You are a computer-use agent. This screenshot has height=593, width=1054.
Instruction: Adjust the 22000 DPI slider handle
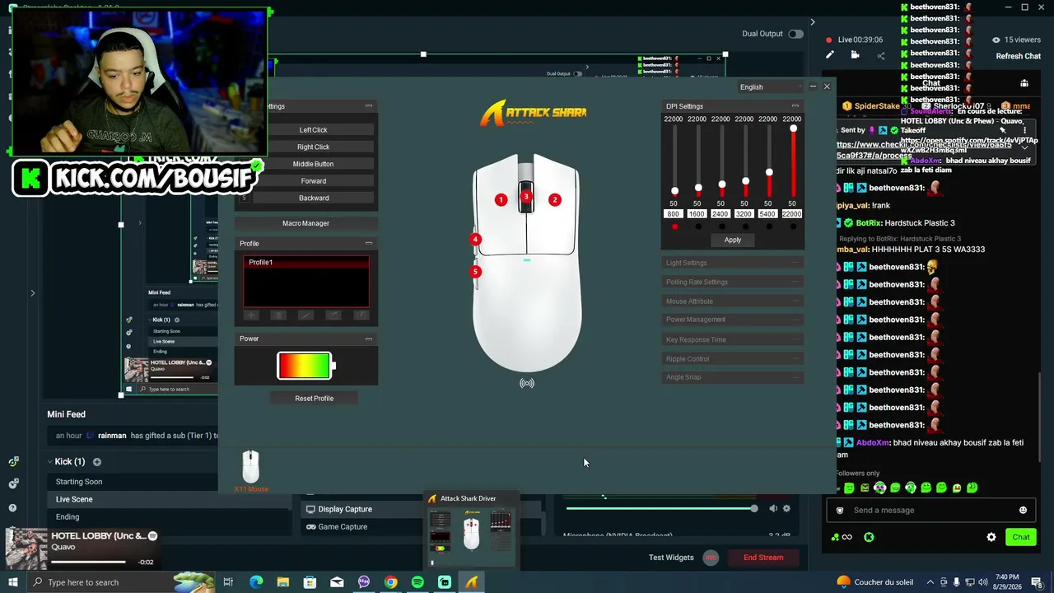pyautogui.click(x=793, y=129)
